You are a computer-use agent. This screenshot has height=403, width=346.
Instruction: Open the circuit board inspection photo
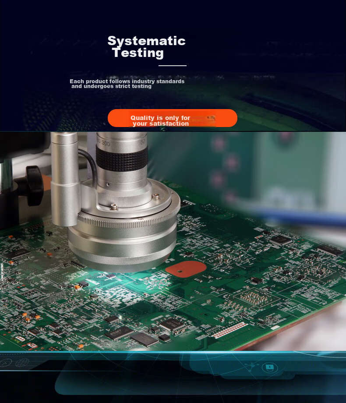tap(173, 241)
